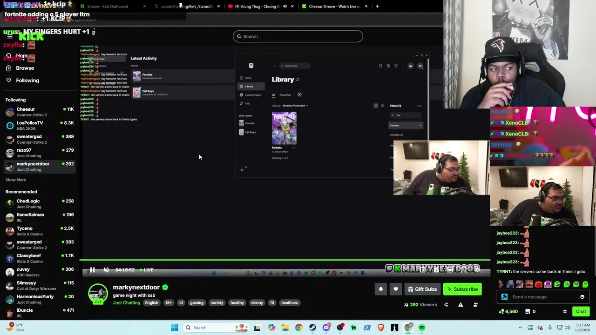Switch to x.com SnappingAlert tab
The width and height of the screenshot is (596, 335).
(x=186, y=7)
